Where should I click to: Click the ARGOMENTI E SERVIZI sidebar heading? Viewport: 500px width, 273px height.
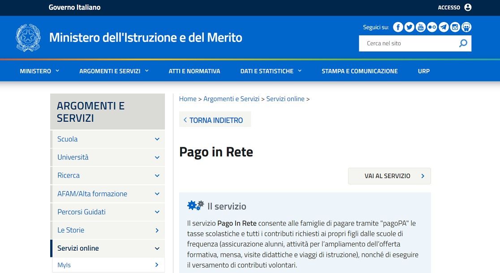91,112
